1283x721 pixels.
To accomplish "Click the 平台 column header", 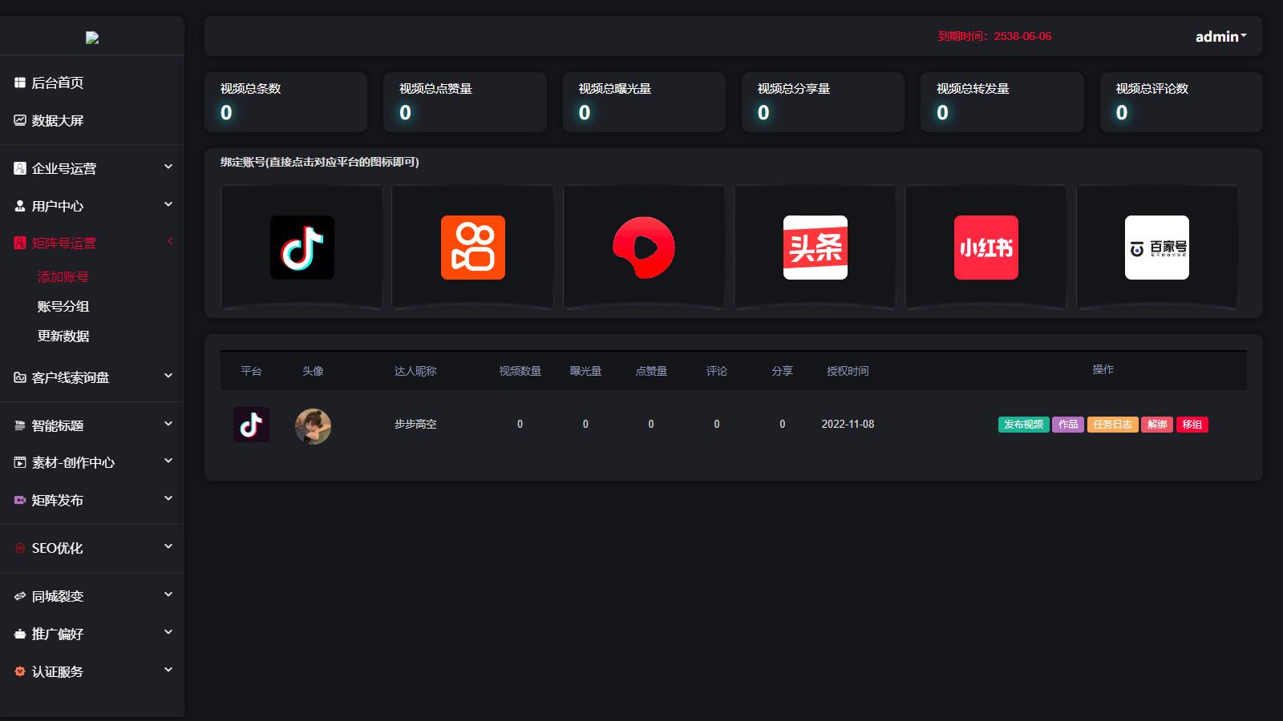I will [251, 371].
